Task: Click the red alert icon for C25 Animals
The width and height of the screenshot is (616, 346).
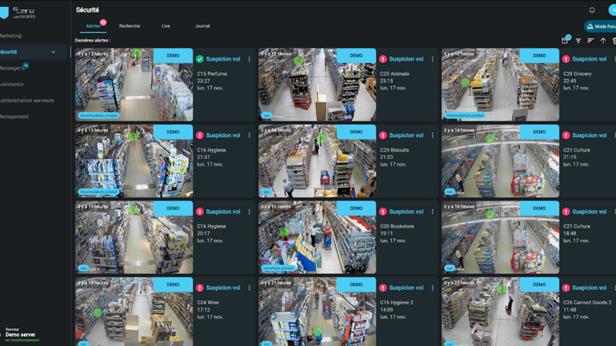Action: click(x=383, y=59)
